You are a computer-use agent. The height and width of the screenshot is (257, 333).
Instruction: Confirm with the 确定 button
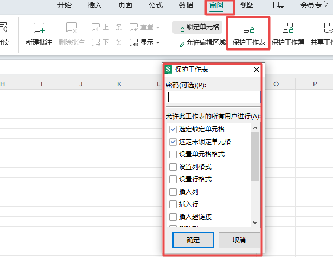[x=193, y=240]
